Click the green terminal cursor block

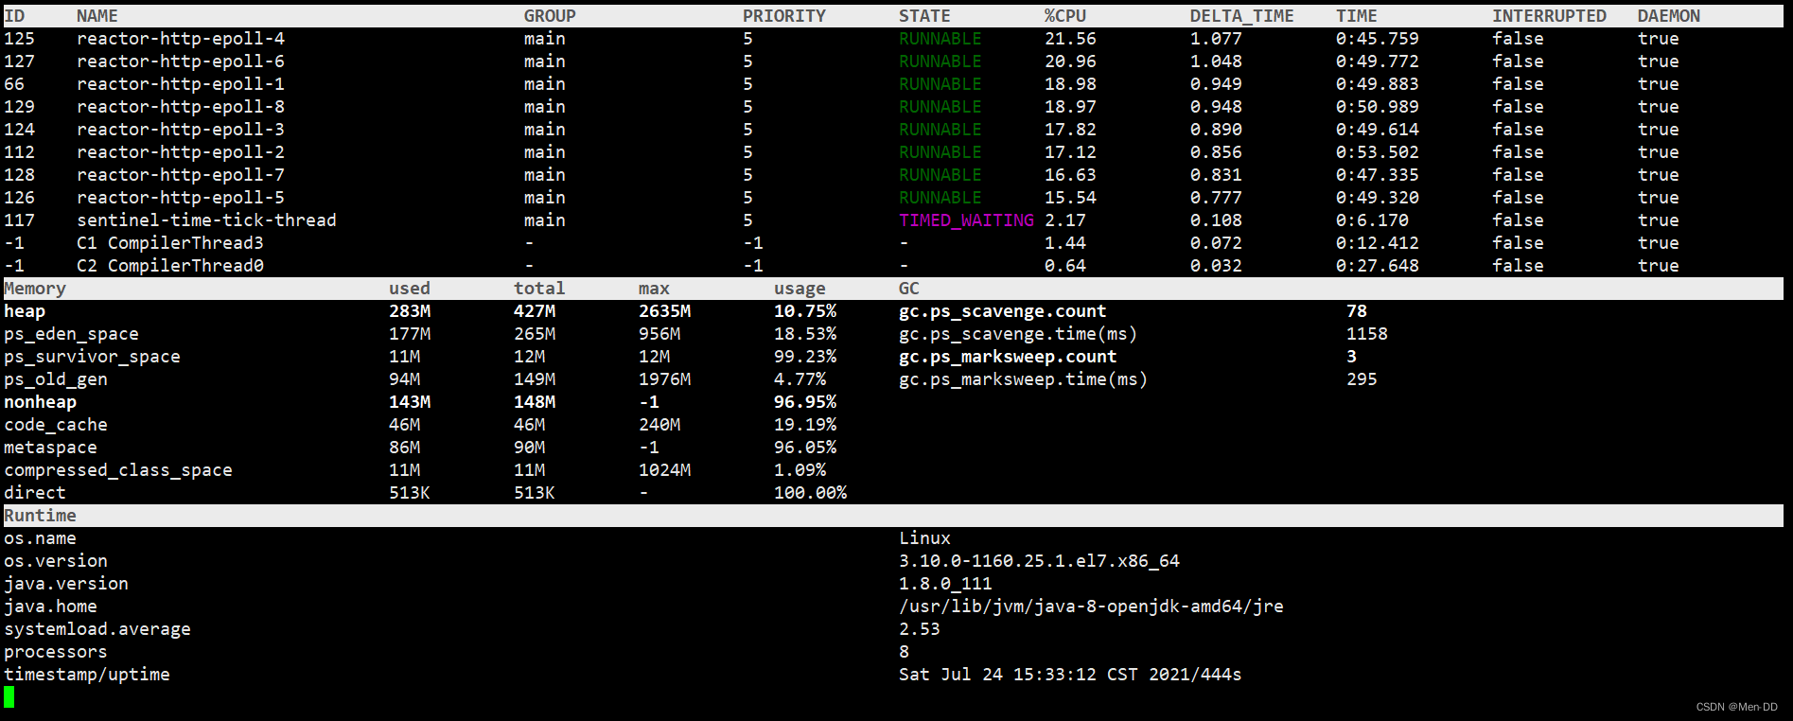click(x=9, y=697)
